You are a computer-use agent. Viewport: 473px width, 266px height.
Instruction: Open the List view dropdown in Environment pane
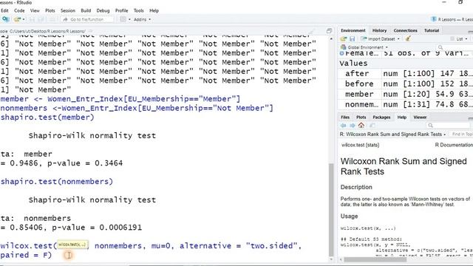459,39
